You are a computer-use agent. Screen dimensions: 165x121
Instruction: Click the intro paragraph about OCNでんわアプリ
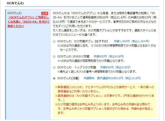point(105,20)
